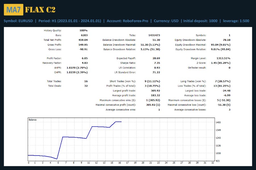
Task: Click the Margin Level value 1313.51%
Action: [x=223, y=58]
